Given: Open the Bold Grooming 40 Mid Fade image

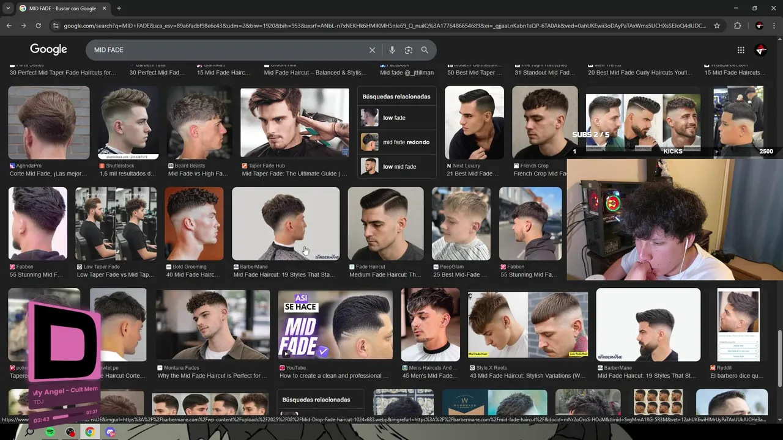Looking at the screenshot, I should click(x=194, y=224).
